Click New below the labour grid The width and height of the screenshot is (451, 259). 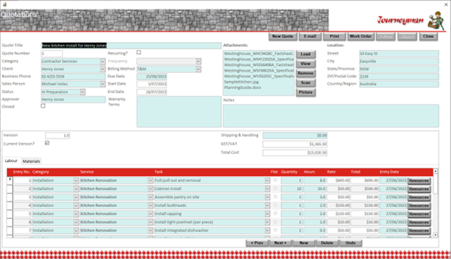(x=304, y=243)
